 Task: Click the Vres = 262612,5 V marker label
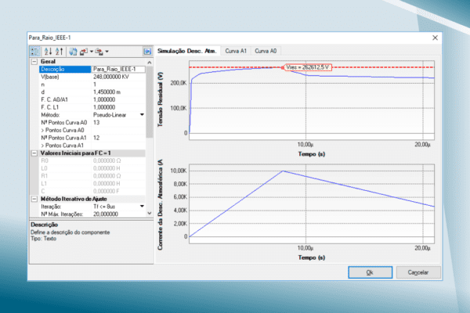point(308,67)
